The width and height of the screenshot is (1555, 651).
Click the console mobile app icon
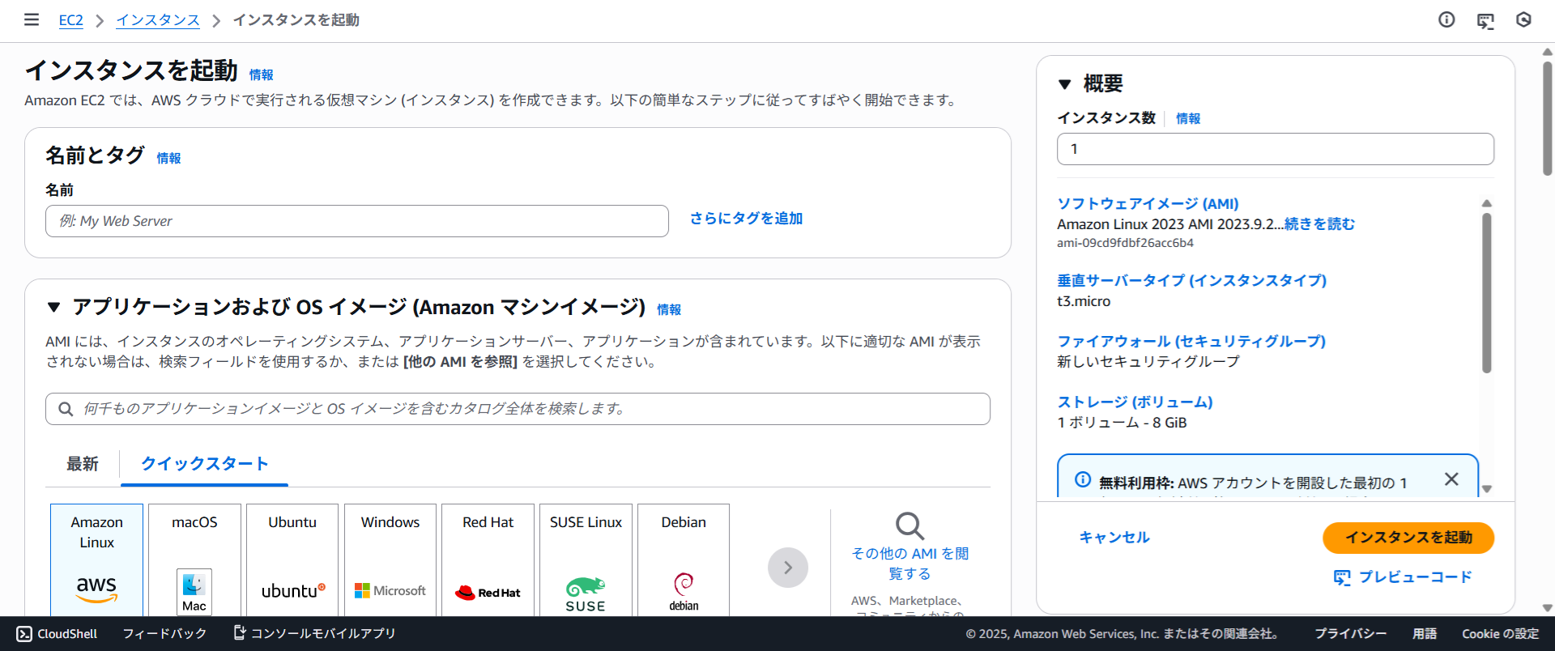click(x=240, y=632)
